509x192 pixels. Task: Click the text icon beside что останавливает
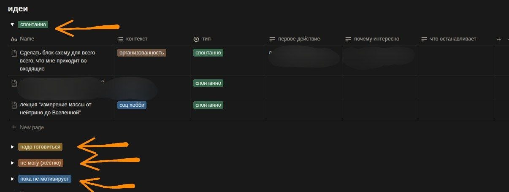pos(424,39)
